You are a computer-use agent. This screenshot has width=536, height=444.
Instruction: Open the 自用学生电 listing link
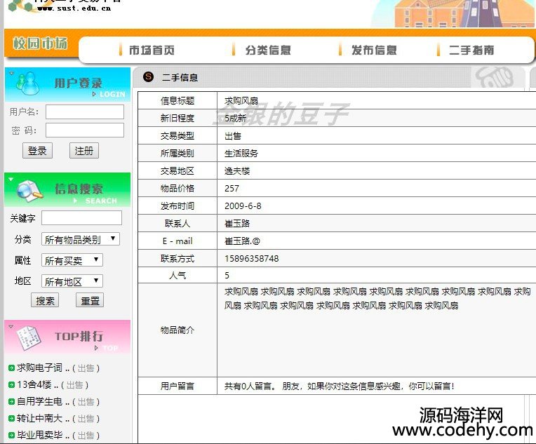[x=39, y=402]
